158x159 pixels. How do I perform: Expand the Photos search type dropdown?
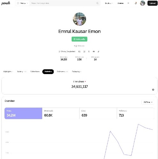pyautogui.click(x=22, y=3)
